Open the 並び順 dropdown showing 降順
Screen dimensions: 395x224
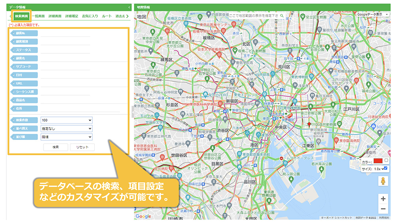click(x=66, y=137)
